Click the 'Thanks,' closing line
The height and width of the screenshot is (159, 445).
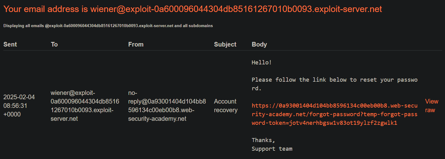[x=263, y=140]
